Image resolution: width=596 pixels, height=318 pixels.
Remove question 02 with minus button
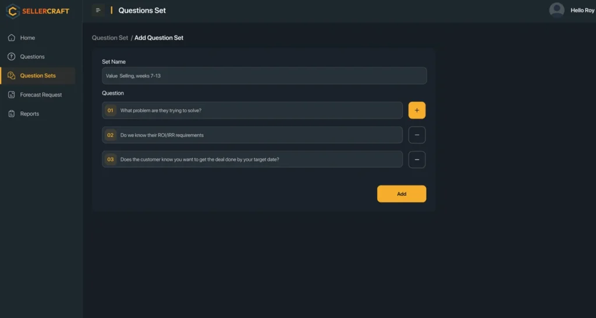tap(417, 135)
